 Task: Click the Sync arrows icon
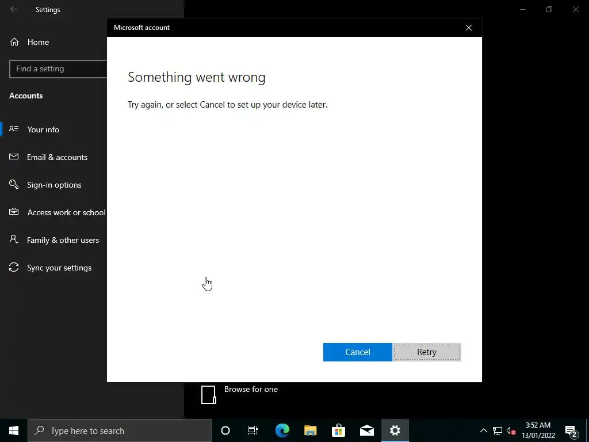pos(14,267)
